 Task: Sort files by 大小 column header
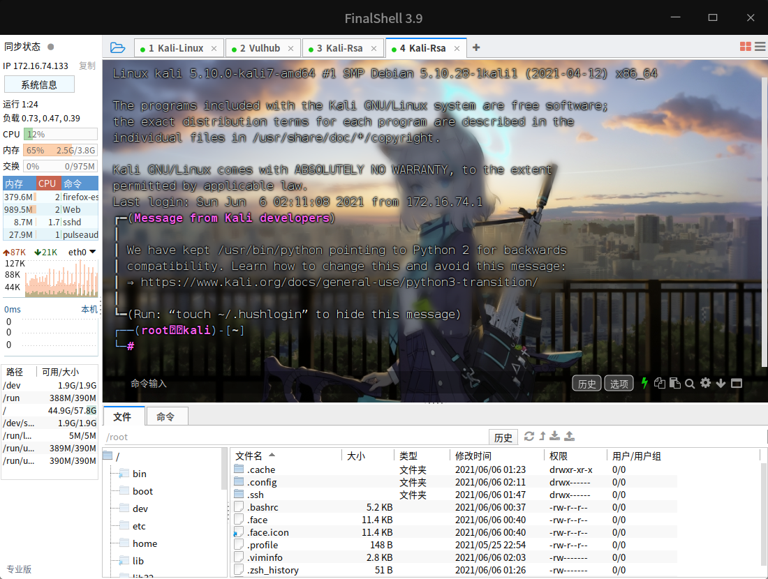click(368, 456)
